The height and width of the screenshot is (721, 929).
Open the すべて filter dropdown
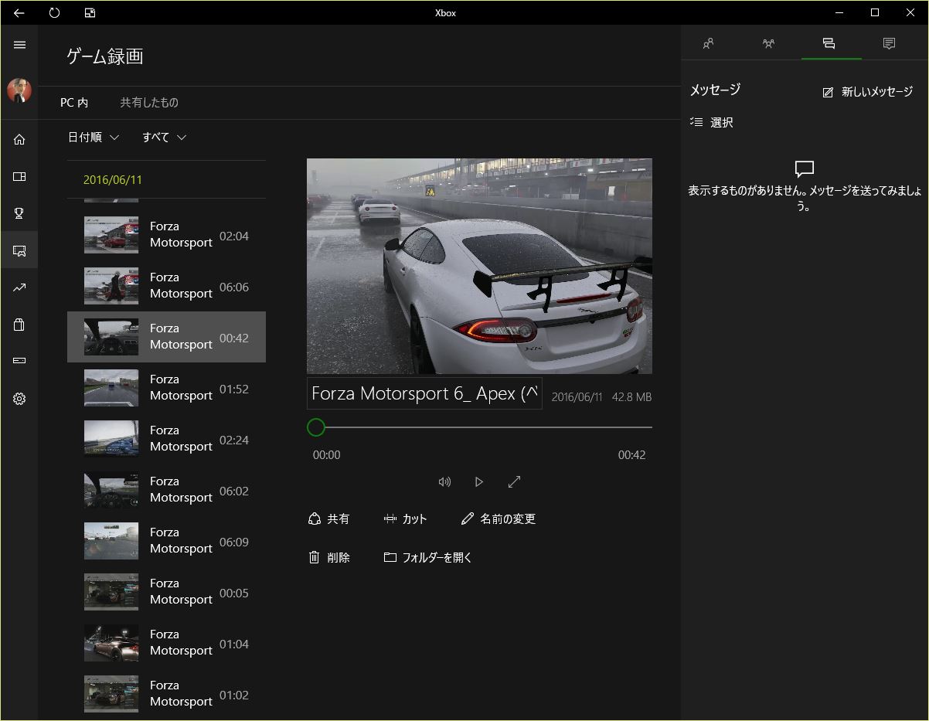click(x=164, y=137)
